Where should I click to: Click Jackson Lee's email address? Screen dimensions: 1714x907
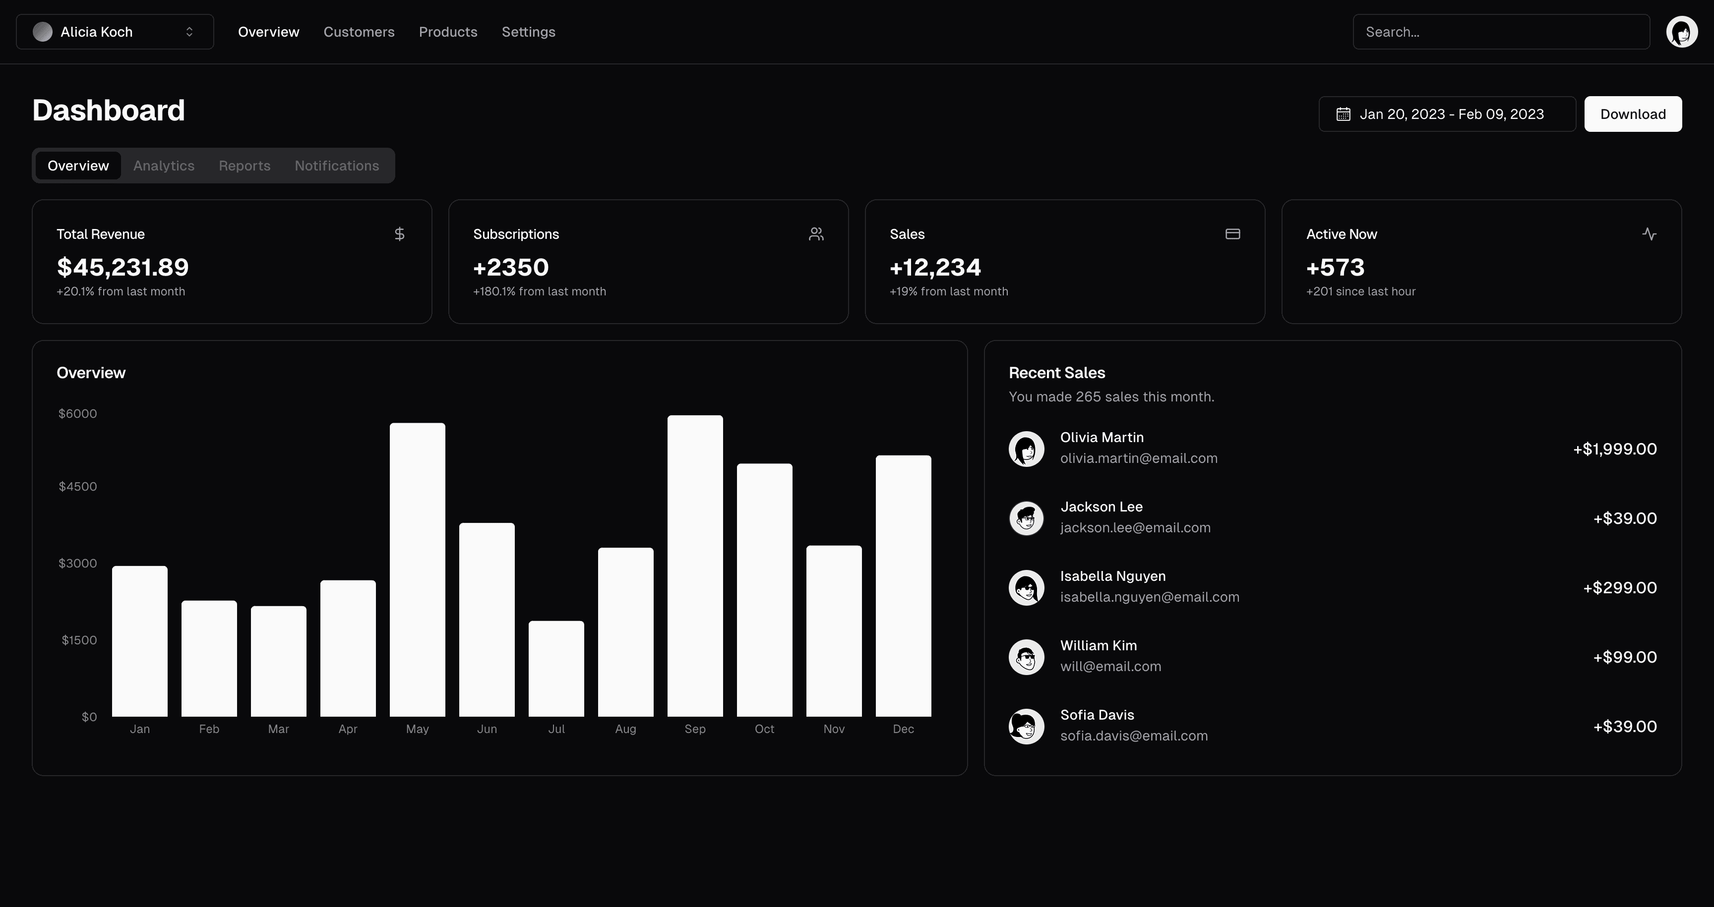point(1136,527)
